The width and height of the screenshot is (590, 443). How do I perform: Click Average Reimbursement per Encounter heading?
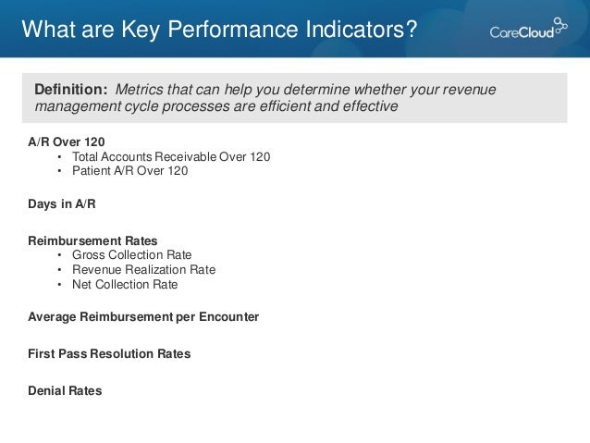click(x=143, y=317)
